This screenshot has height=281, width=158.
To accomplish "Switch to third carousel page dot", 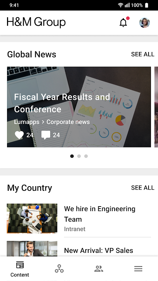I will [86, 156].
